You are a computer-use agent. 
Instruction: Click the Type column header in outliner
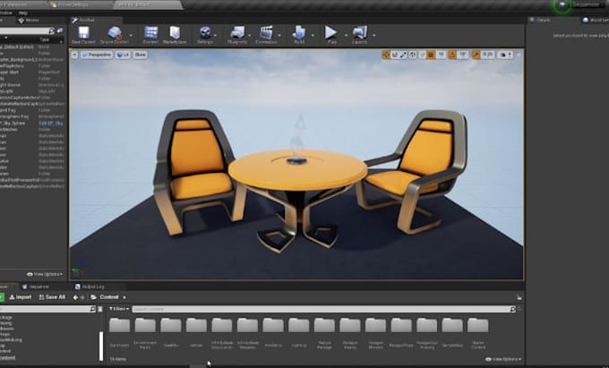coord(44,39)
